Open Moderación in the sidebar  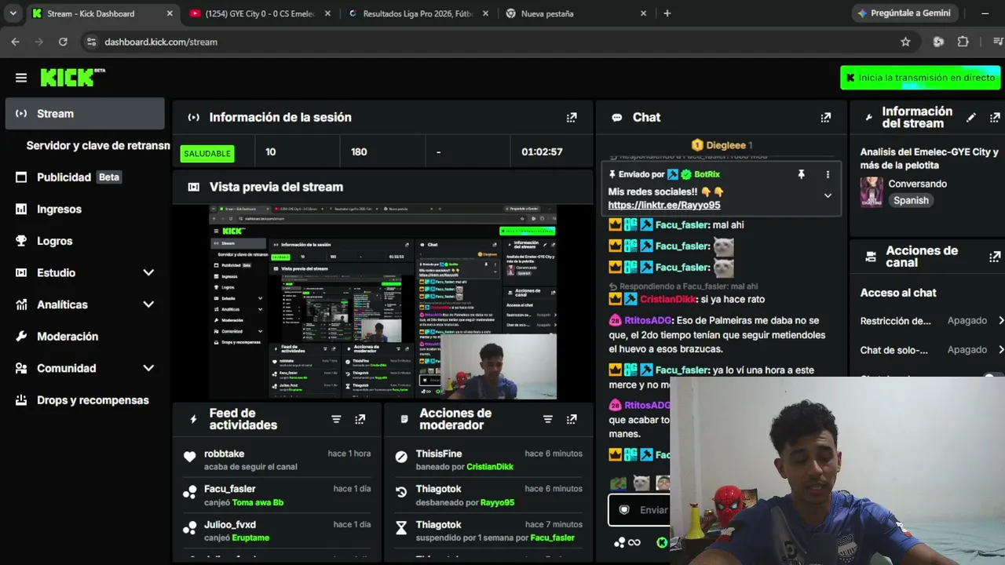click(85, 337)
